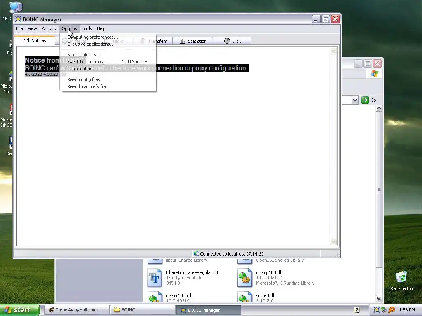Click the system clock showing 4:56 PM
The width and height of the screenshot is (422, 316).
pos(407,310)
